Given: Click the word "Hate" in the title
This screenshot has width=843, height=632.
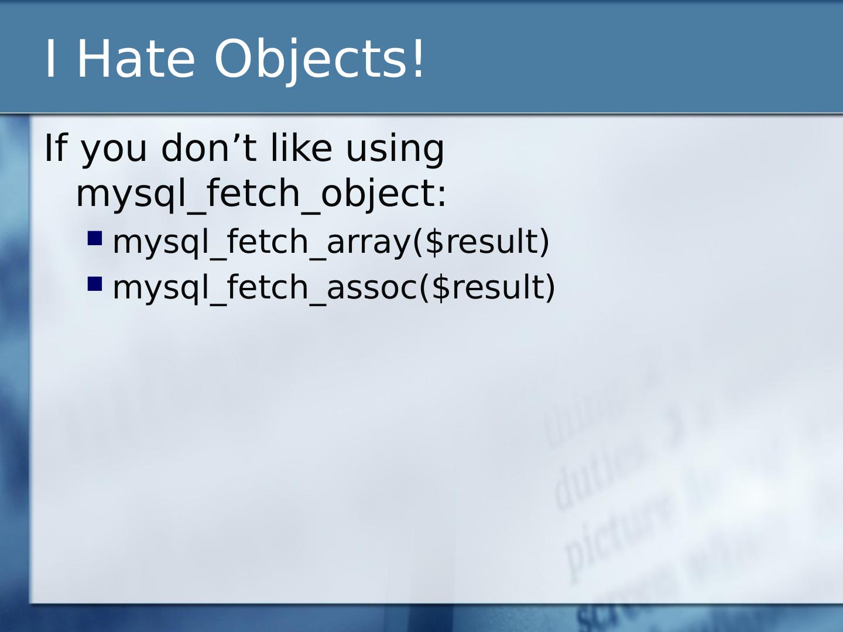Looking at the screenshot, I should coord(136,59).
